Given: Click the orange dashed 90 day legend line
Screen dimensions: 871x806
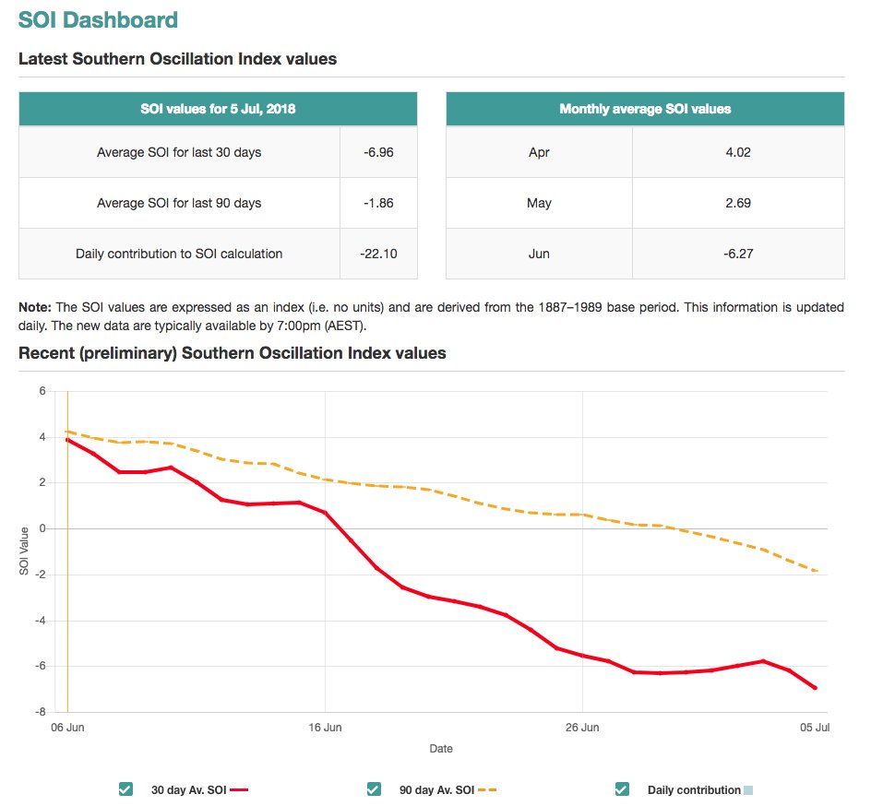Looking at the screenshot, I should (487, 789).
